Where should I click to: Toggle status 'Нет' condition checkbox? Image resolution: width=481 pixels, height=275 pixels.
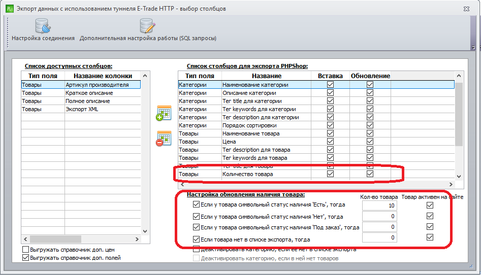coord(197,217)
